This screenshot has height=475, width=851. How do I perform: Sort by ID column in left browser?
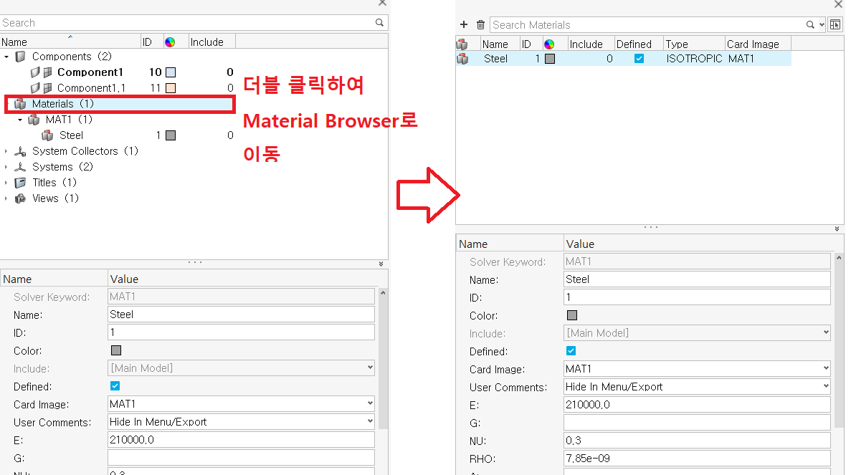151,42
